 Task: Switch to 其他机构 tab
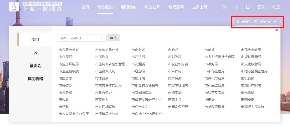point(35,79)
